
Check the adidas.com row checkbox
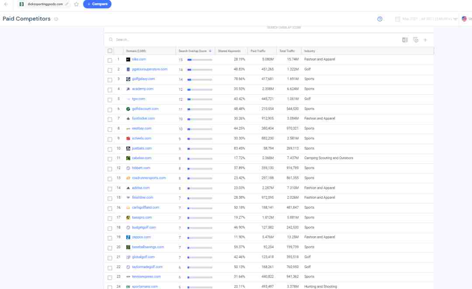coord(110,189)
